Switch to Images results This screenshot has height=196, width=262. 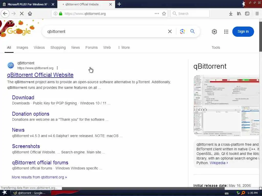coord(22,47)
